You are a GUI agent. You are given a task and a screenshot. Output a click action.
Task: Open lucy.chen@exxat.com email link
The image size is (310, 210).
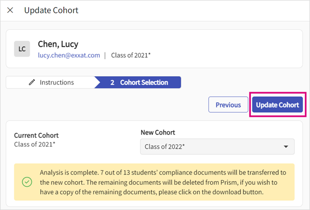pos(69,55)
